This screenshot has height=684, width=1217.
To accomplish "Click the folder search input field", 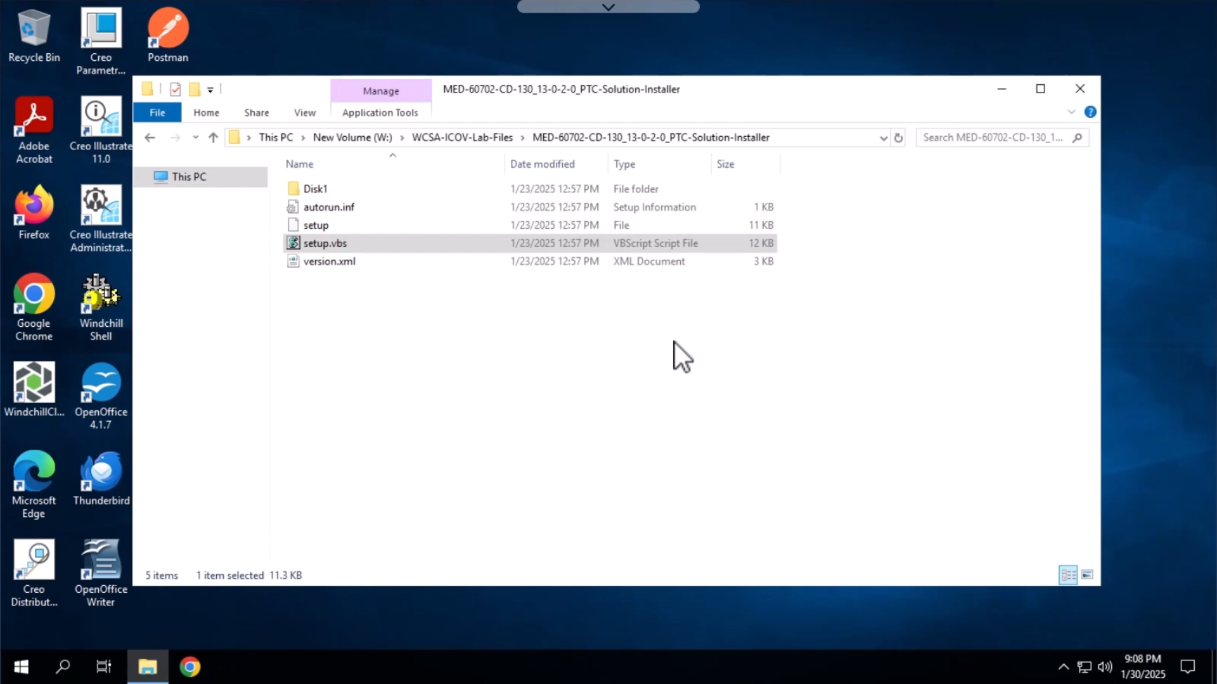I will click(994, 137).
